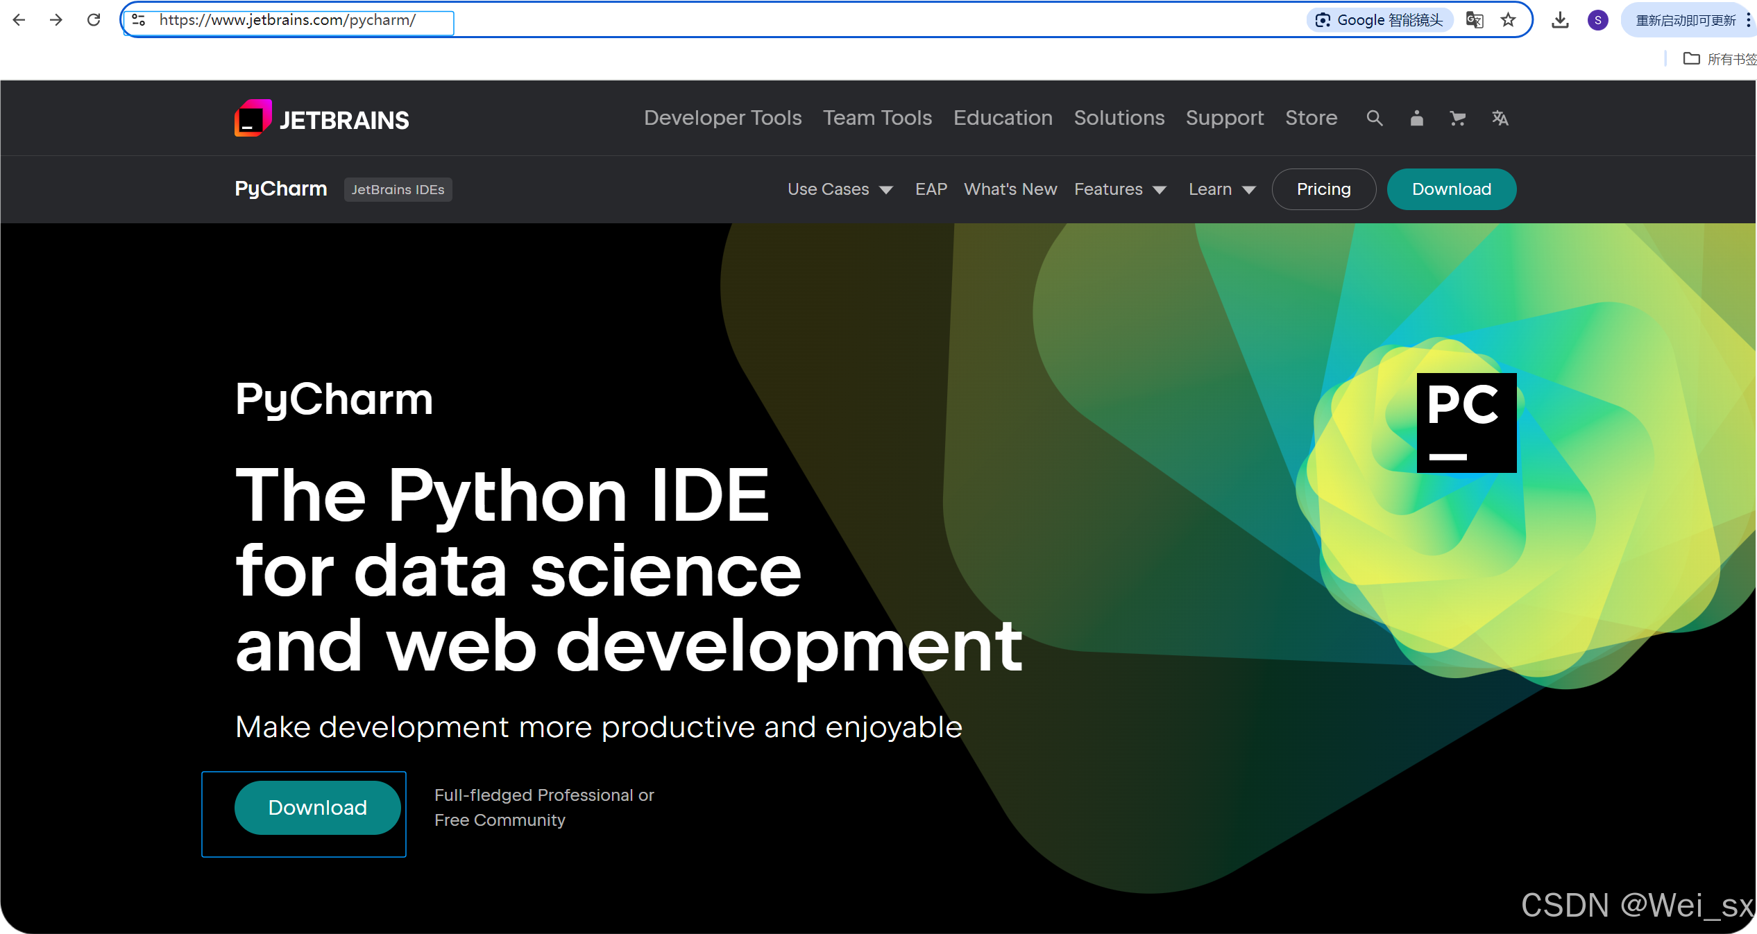Click the JetBrains IDEs tag
The image size is (1757, 934).
click(x=398, y=189)
